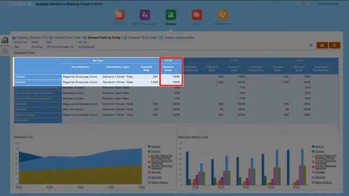Change the 'Working' version selector
349x196 pixels.
(x=37, y=47)
